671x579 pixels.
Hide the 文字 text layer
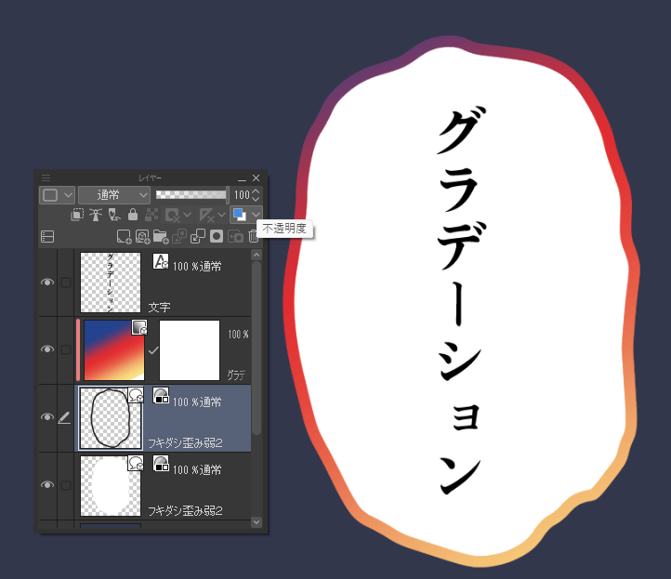pos(47,282)
